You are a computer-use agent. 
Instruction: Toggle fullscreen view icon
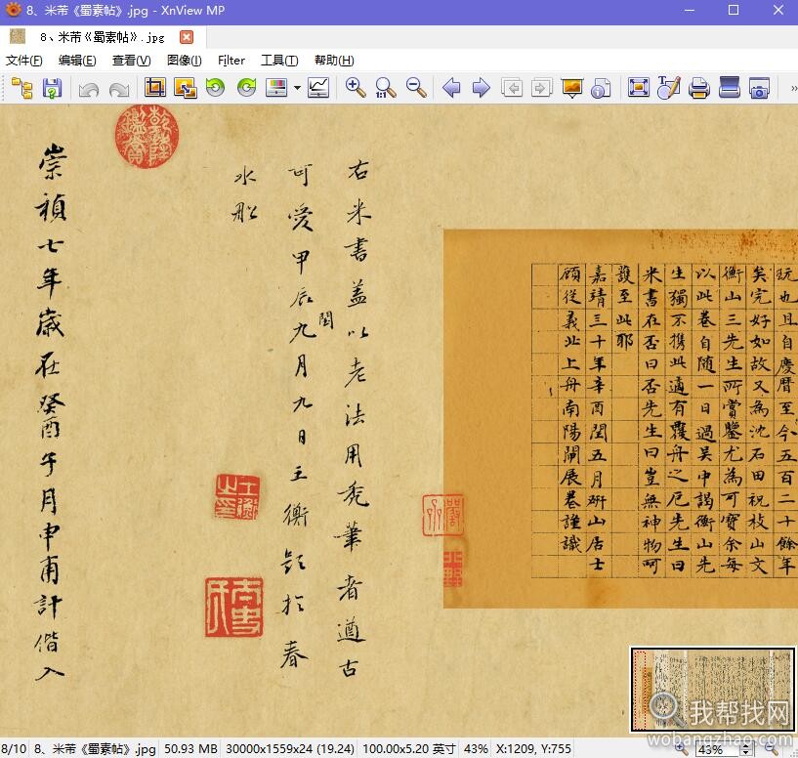click(638, 88)
